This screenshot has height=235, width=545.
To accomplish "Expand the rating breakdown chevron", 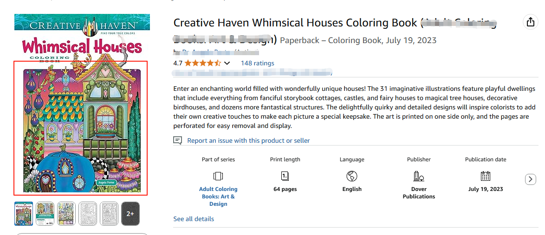I will 227,63.
